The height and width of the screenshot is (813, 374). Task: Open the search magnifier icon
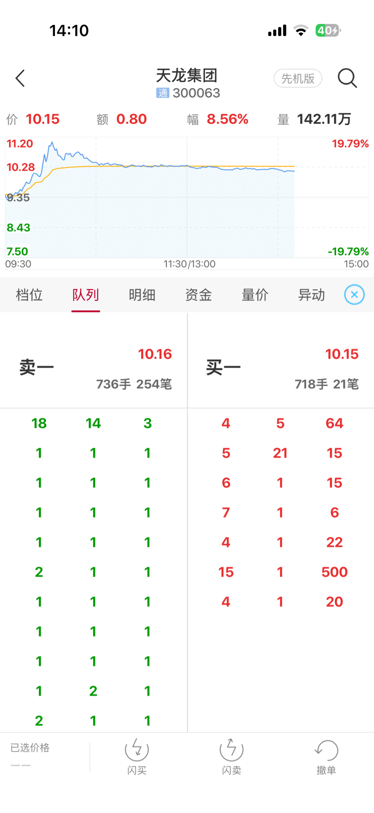(x=347, y=78)
